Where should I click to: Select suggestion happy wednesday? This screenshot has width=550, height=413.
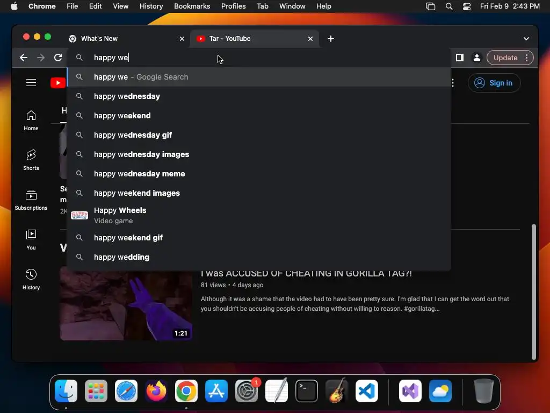click(259, 96)
